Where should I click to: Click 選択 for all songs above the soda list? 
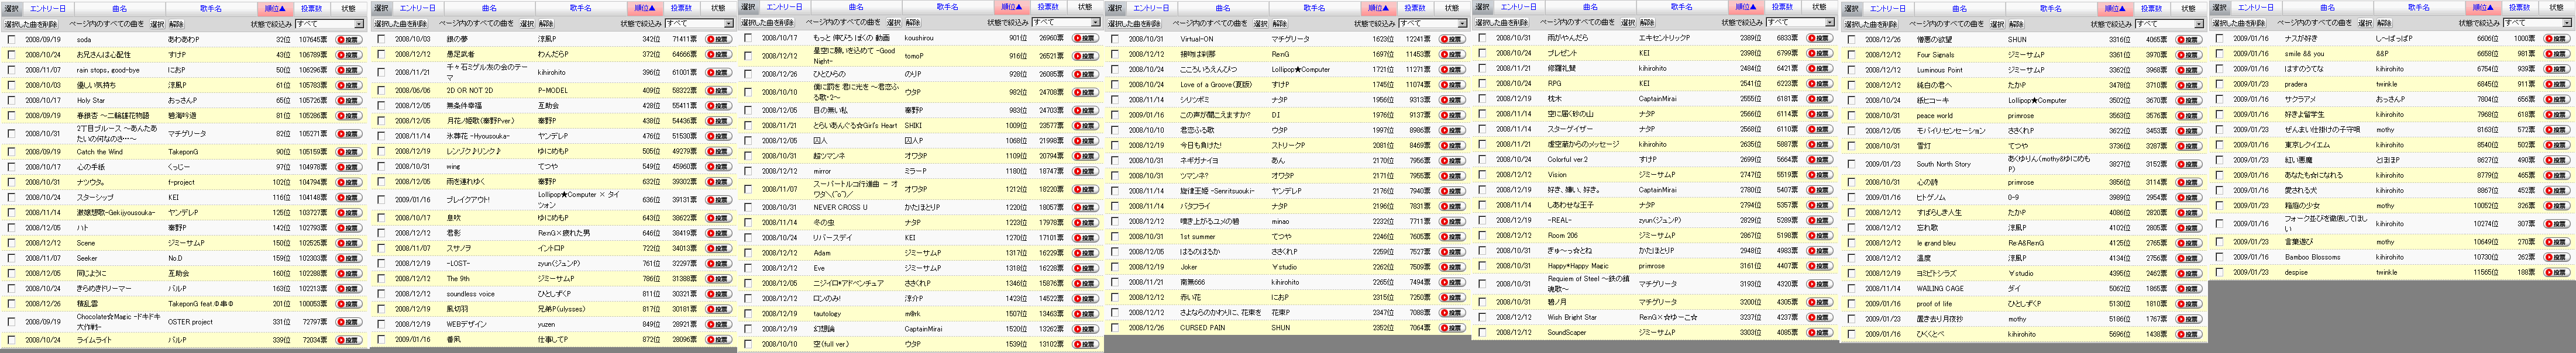(156, 24)
